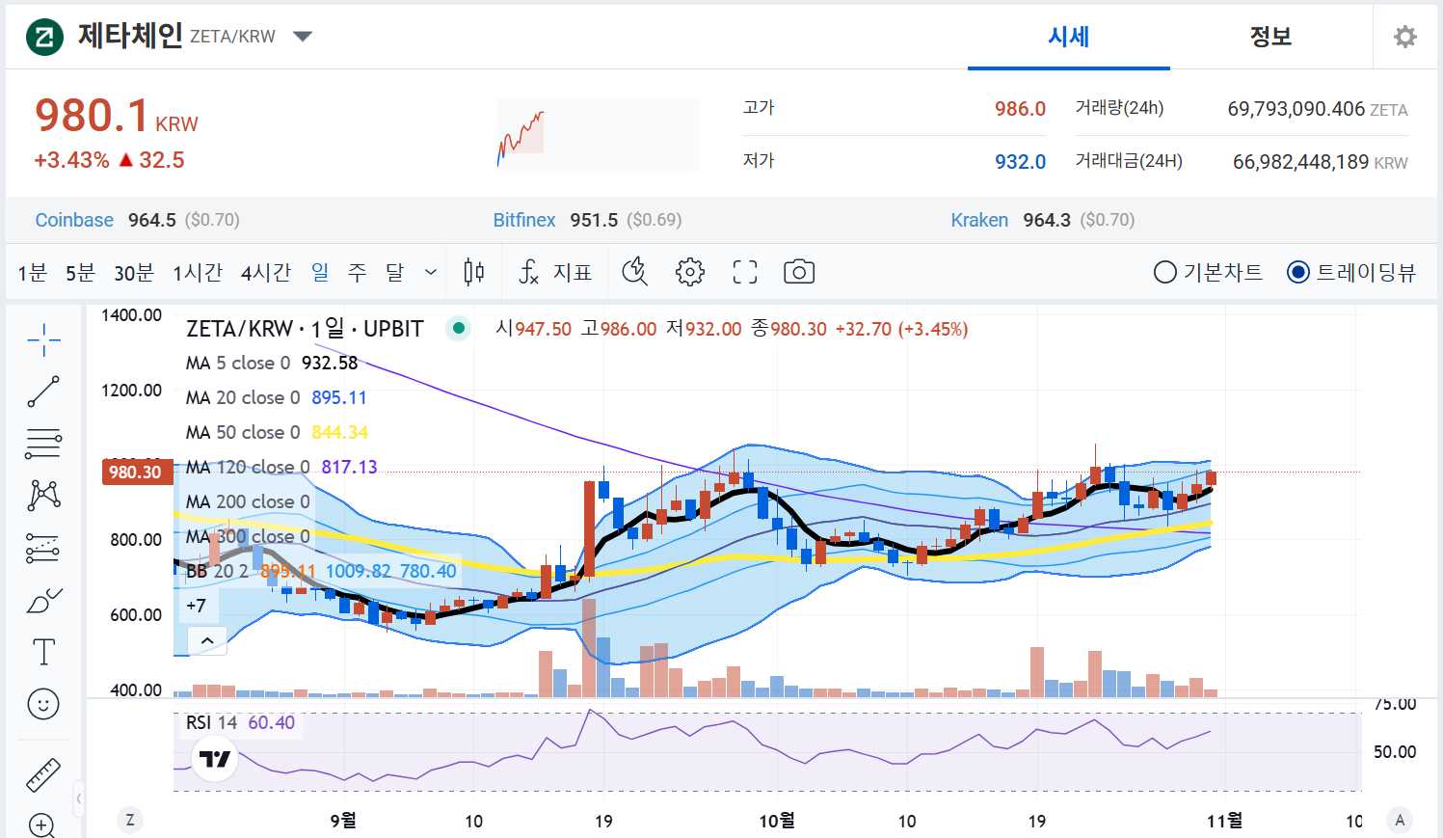Set interval to 1시간
This screenshot has width=1443, height=838.
tap(198, 273)
